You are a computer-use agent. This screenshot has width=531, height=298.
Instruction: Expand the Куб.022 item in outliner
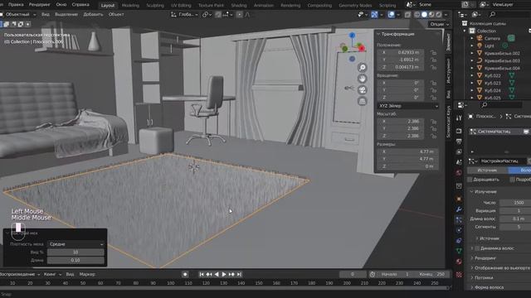pyautogui.click(x=472, y=75)
